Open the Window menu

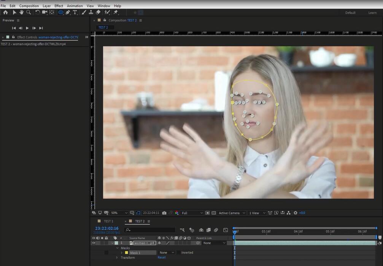tap(104, 6)
